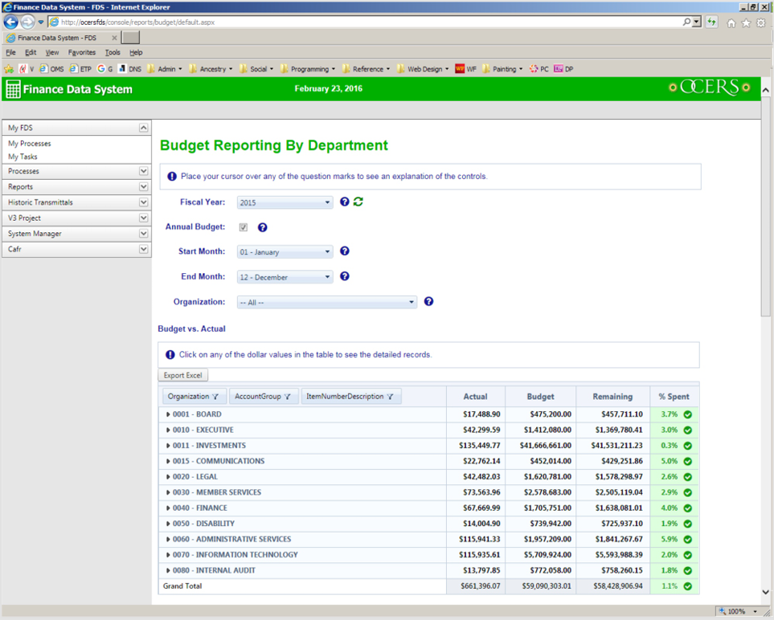Open the Edit menu
The width and height of the screenshot is (774, 620).
31,52
